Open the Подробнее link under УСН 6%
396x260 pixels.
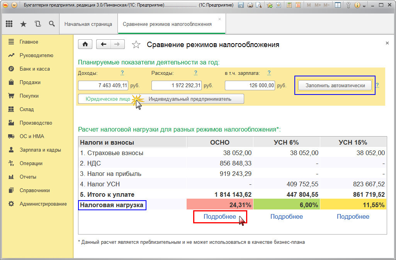click(286, 216)
